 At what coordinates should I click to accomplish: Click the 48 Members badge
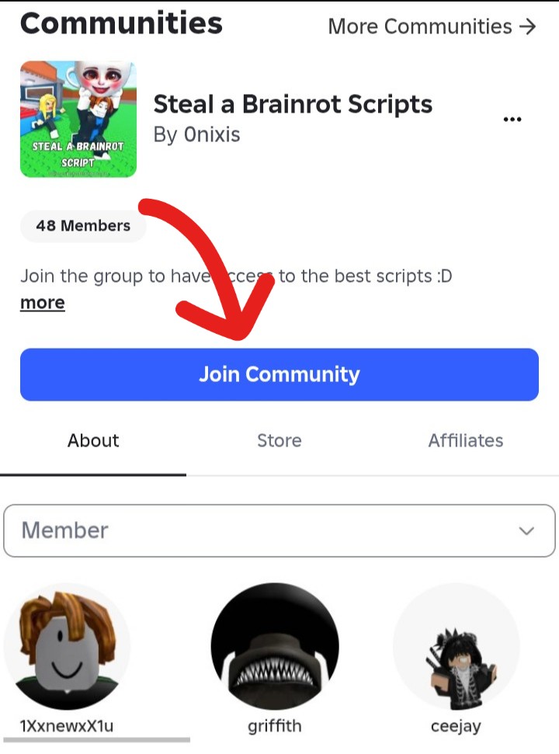[x=83, y=226]
